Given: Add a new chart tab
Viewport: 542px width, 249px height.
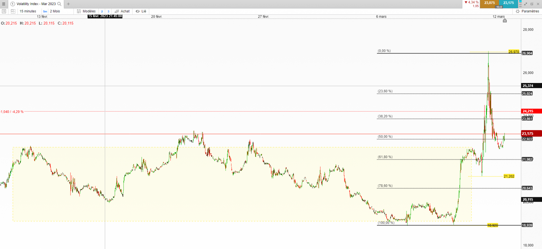Looking at the screenshot, I should click(68, 4).
